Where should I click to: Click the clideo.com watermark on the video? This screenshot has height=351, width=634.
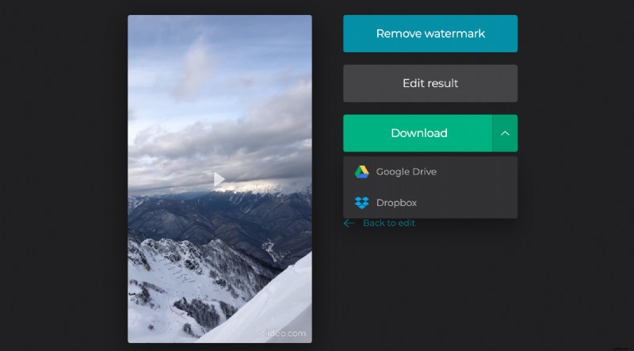(x=283, y=334)
